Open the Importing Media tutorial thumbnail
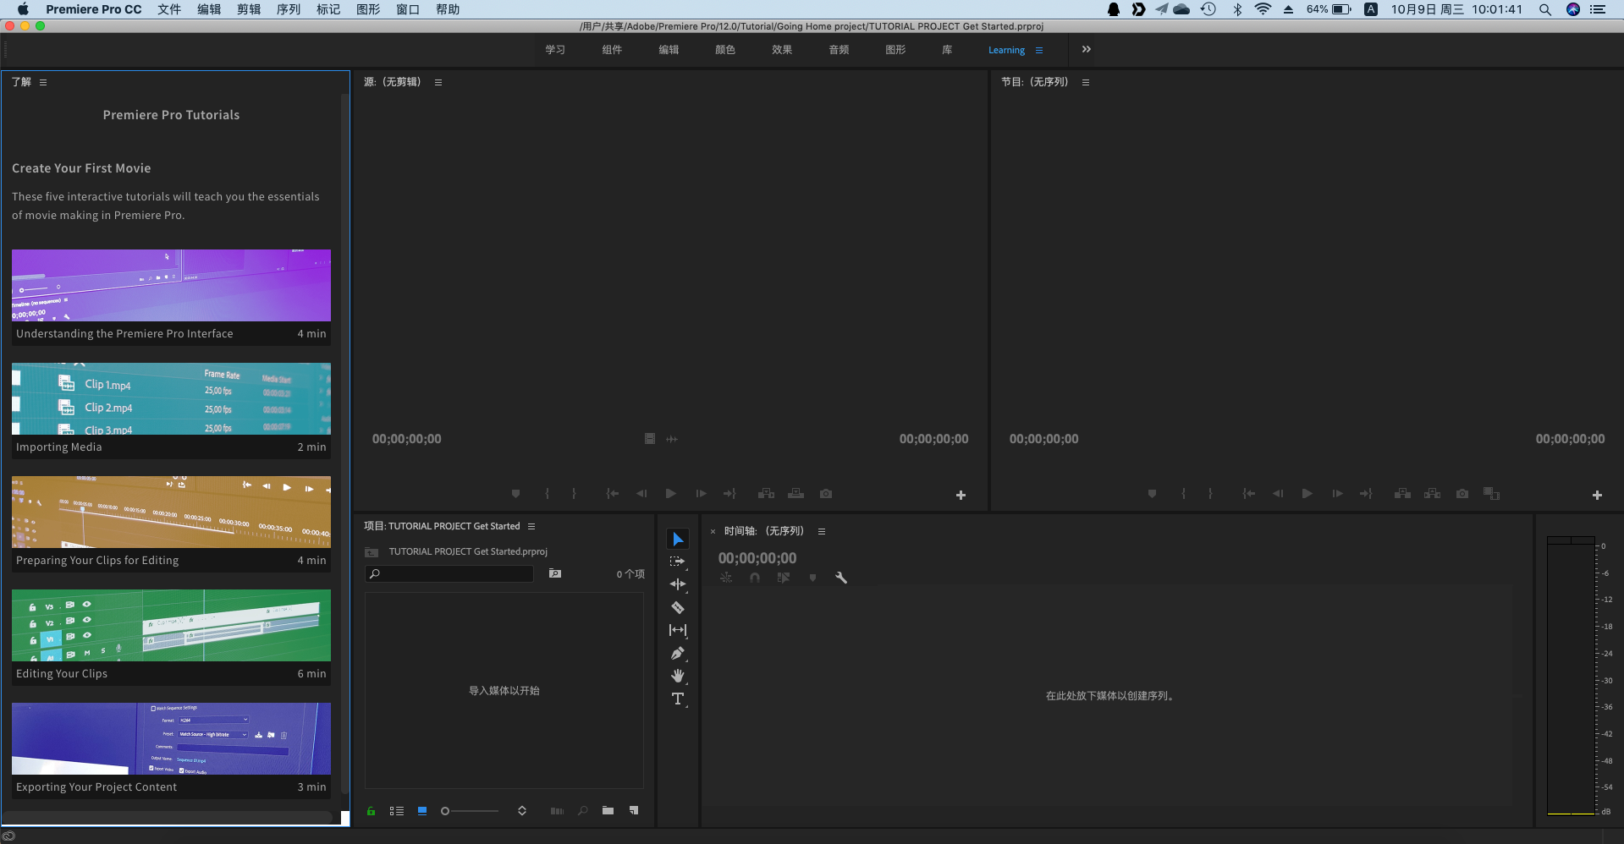Image resolution: width=1624 pixels, height=844 pixels. click(171, 399)
